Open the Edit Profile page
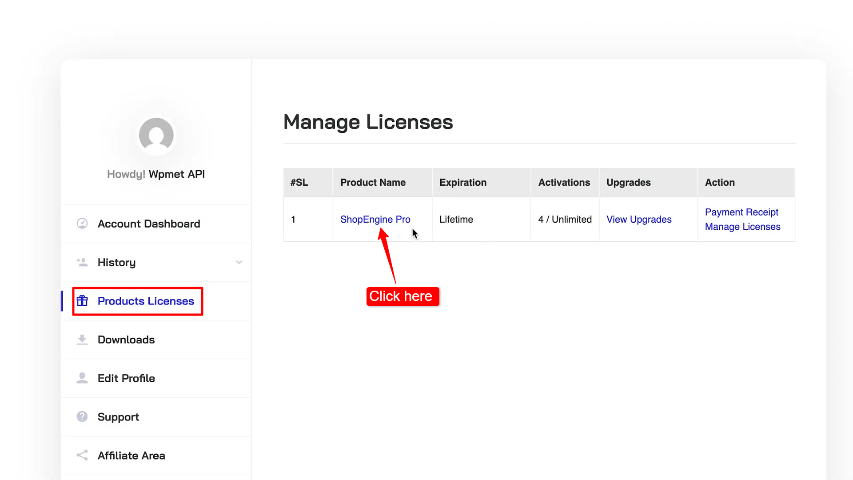Screen dimensions: 853x480 click(x=156, y=378)
